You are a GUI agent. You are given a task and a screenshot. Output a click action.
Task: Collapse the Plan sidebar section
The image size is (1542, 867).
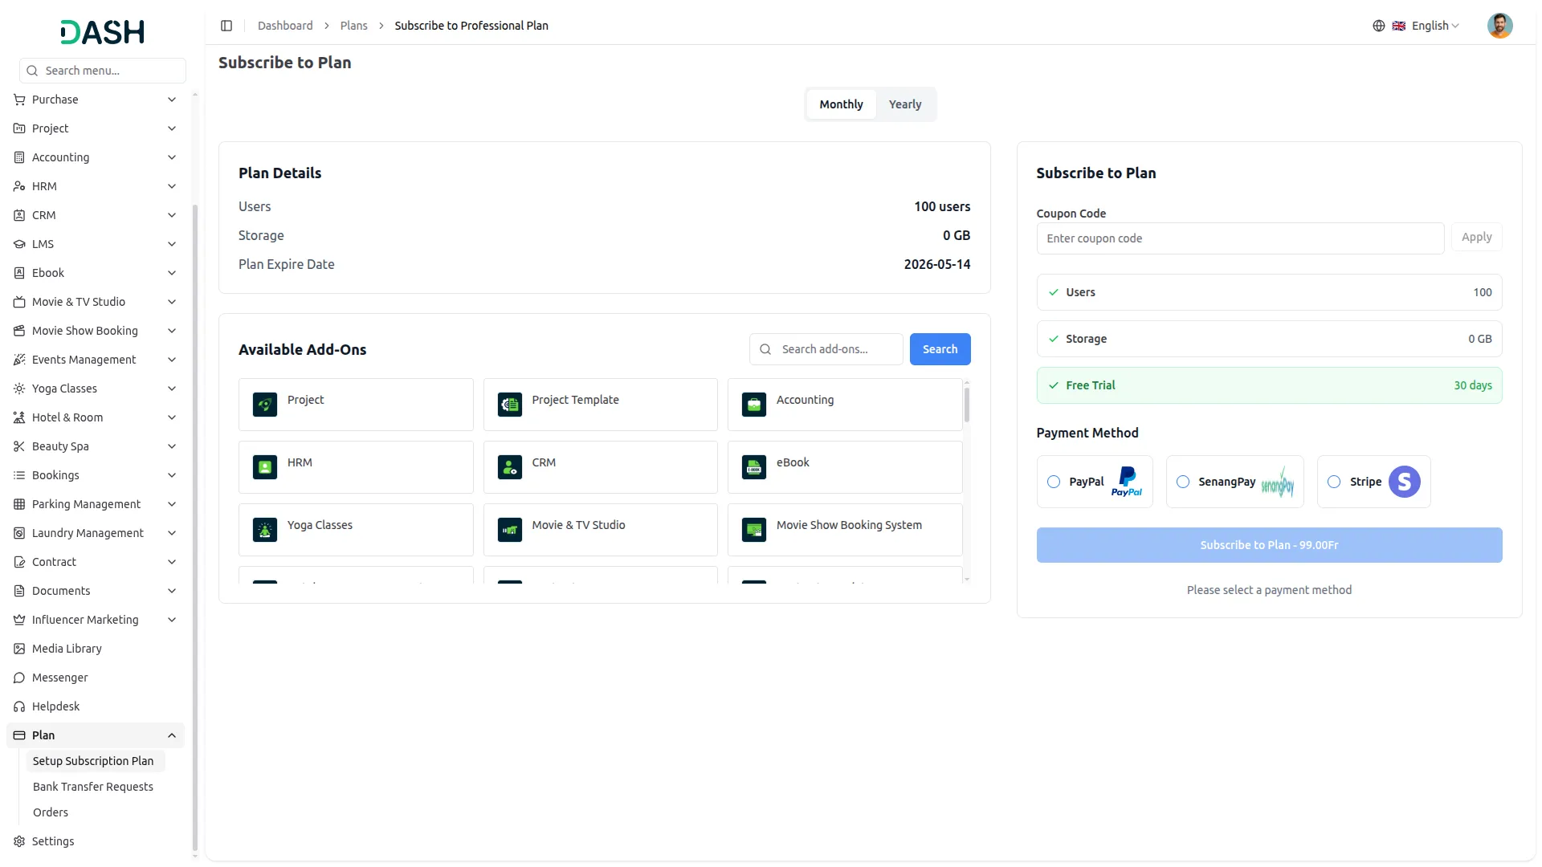point(95,735)
